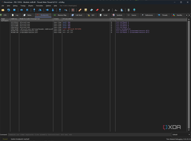
Task: Click the globe check-for-updates icon
Action: pyautogui.click(x=134, y=10)
